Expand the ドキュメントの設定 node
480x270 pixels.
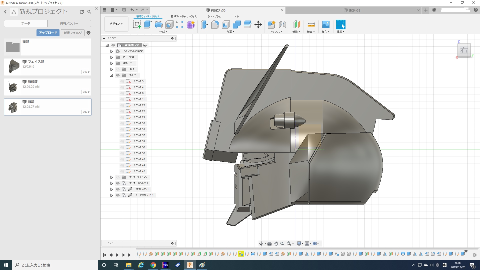111,51
